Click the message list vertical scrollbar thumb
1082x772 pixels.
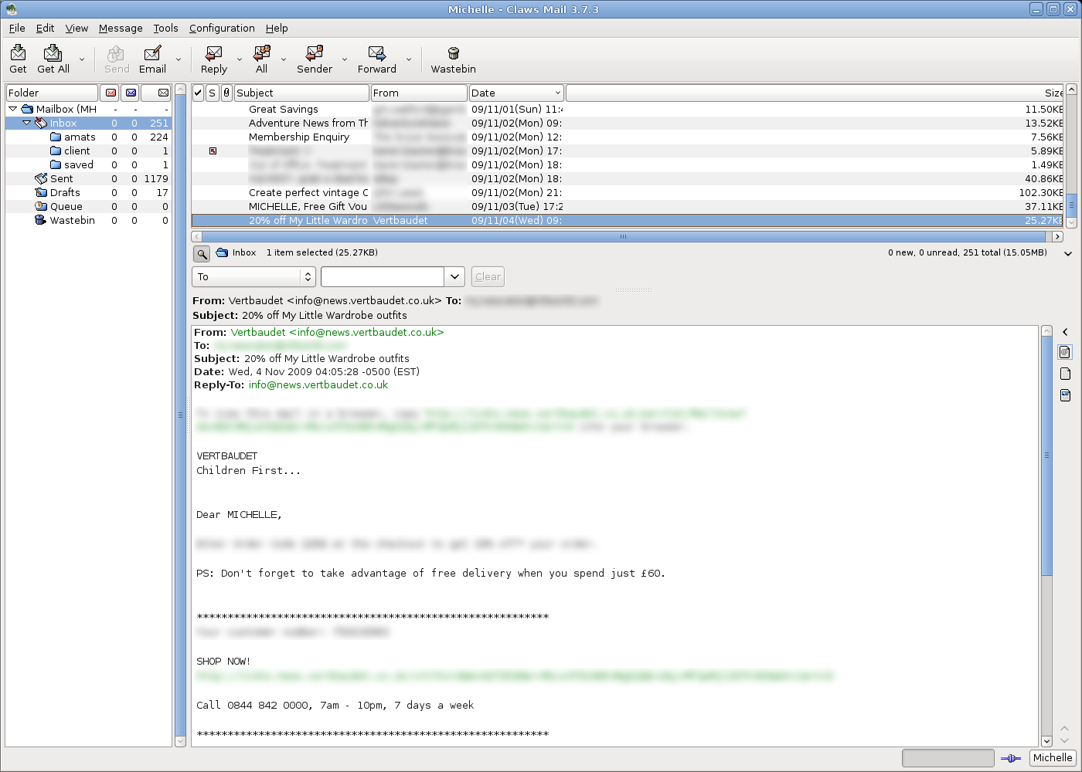coord(1071,205)
